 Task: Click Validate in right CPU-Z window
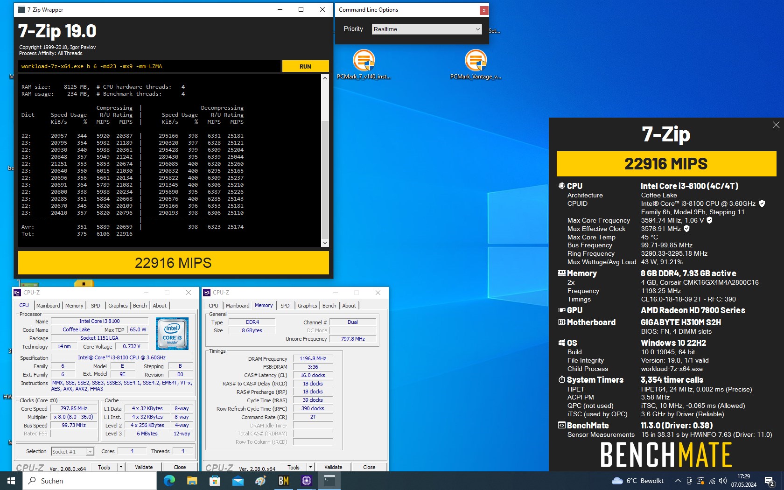pos(333,467)
